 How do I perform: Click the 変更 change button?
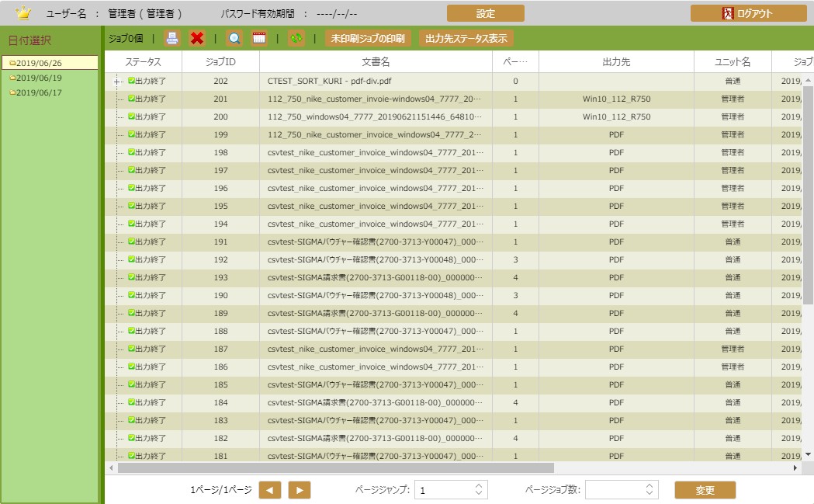pyautogui.click(x=705, y=490)
